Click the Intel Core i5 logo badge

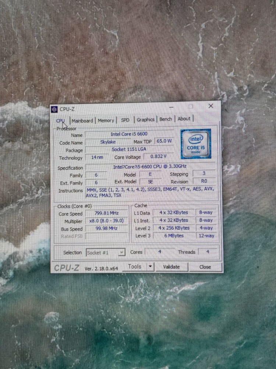click(195, 144)
